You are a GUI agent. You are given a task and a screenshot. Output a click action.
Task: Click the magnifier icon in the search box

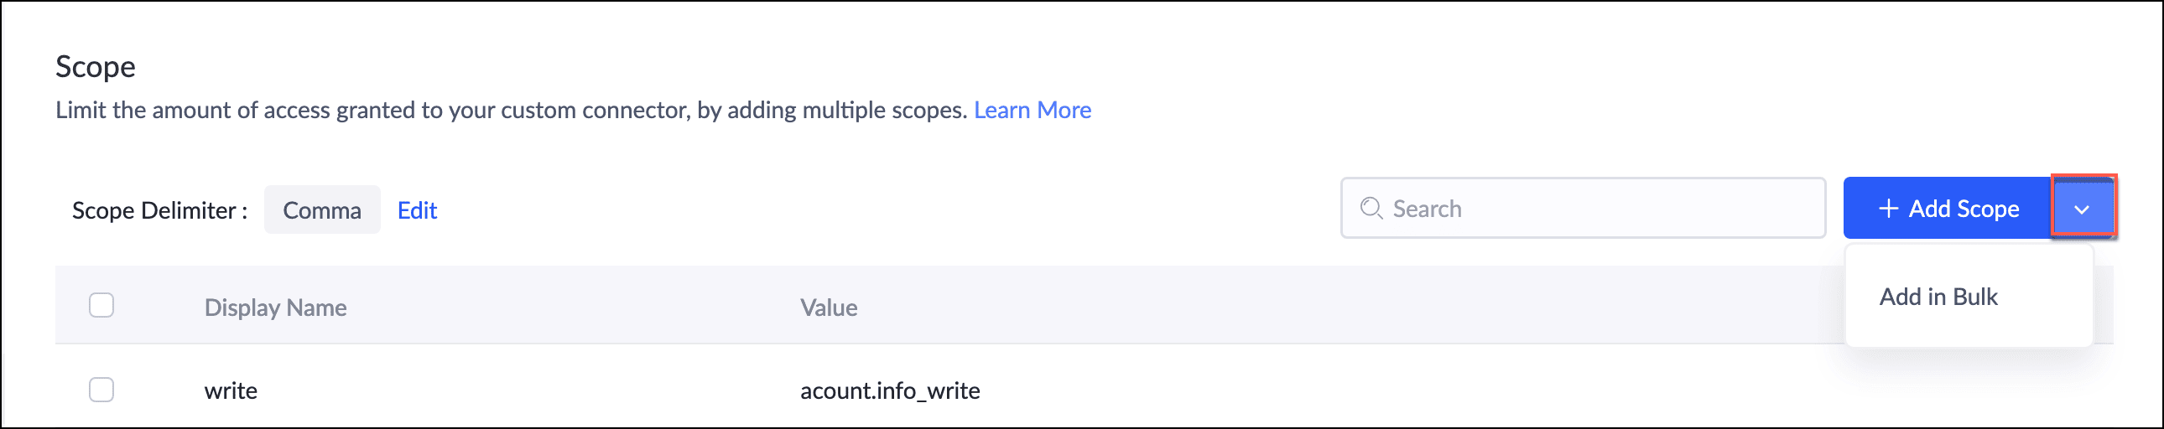(x=1371, y=208)
